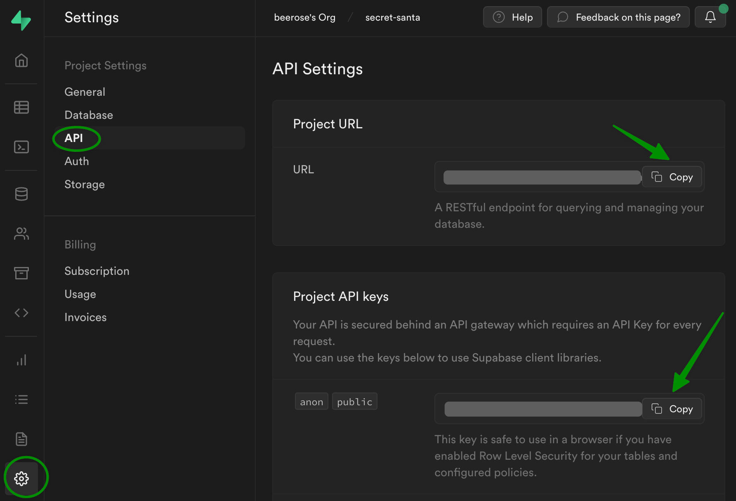This screenshot has width=736, height=501.
Task: Open the Storage archive icon
Action: coord(21,273)
